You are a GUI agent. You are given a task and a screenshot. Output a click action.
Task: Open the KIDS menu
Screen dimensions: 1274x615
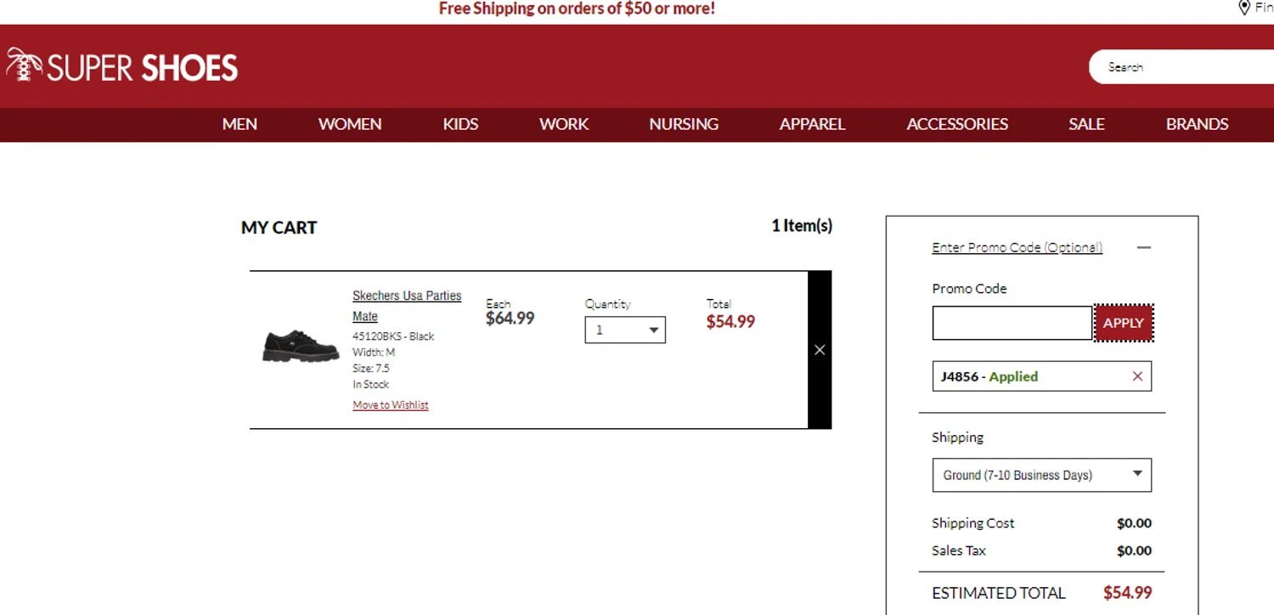(460, 124)
